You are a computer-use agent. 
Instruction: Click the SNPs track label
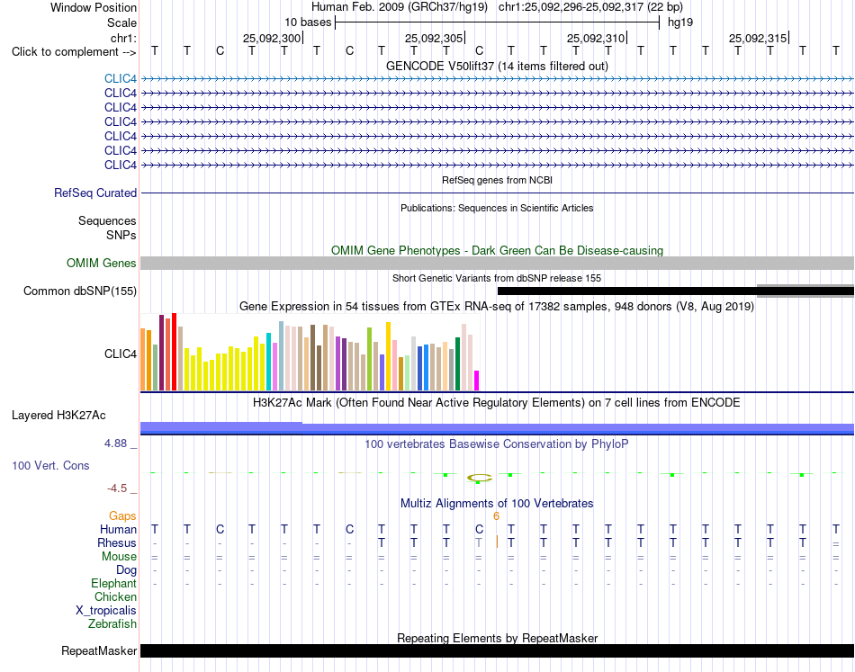121,235
